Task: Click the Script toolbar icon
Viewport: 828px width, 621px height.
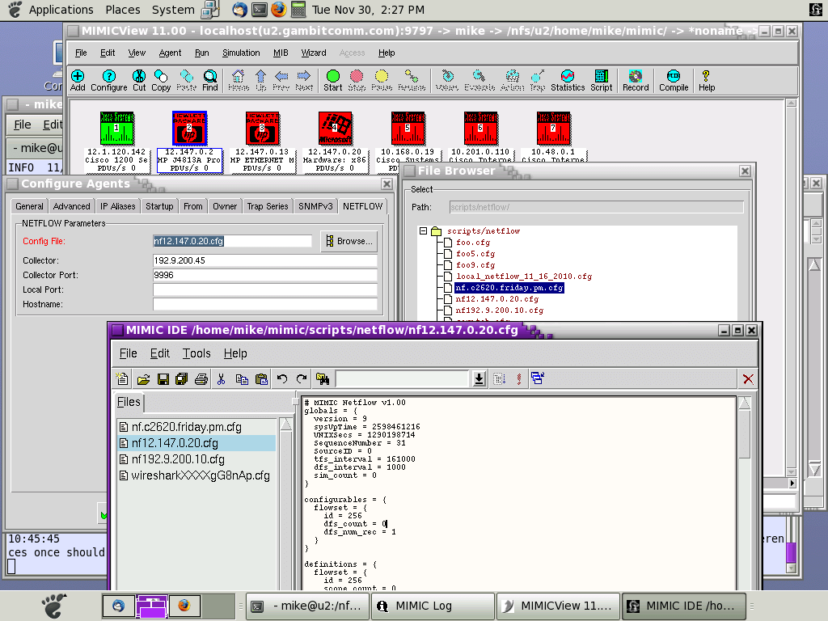Action: click(x=601, y=80)
